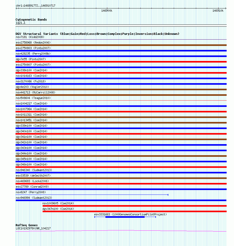
Task: Click the thin blue line of nsv8247
Action: (92, 195)
